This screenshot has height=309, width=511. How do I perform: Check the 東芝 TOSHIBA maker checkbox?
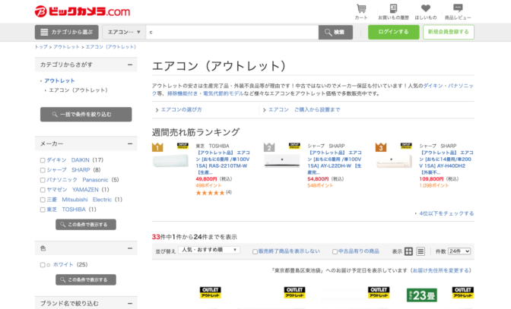[43, 210]
